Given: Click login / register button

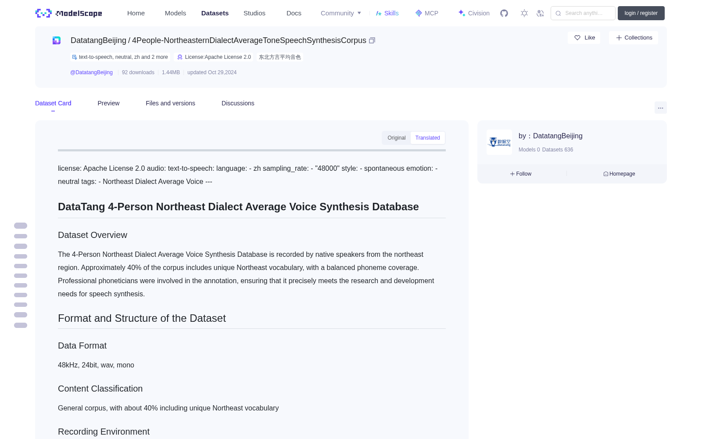Looking at the screenshot, I should pyautogui.click(x=641, y=13).
